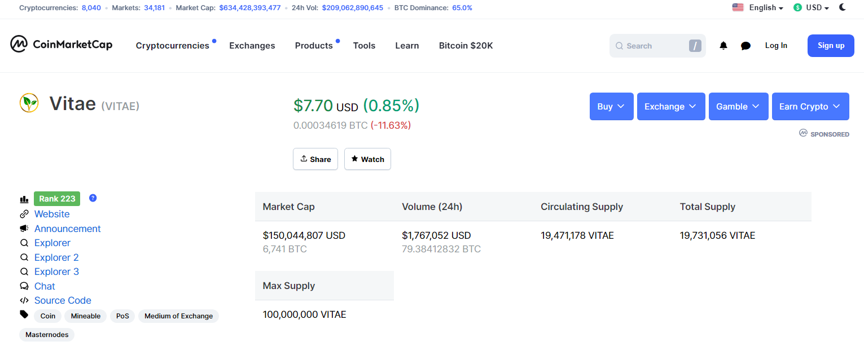Open the Explorer link
Image resolution: width=864 pixels, height=350 pixels.
pyautogui.click(x=52, y=243)
